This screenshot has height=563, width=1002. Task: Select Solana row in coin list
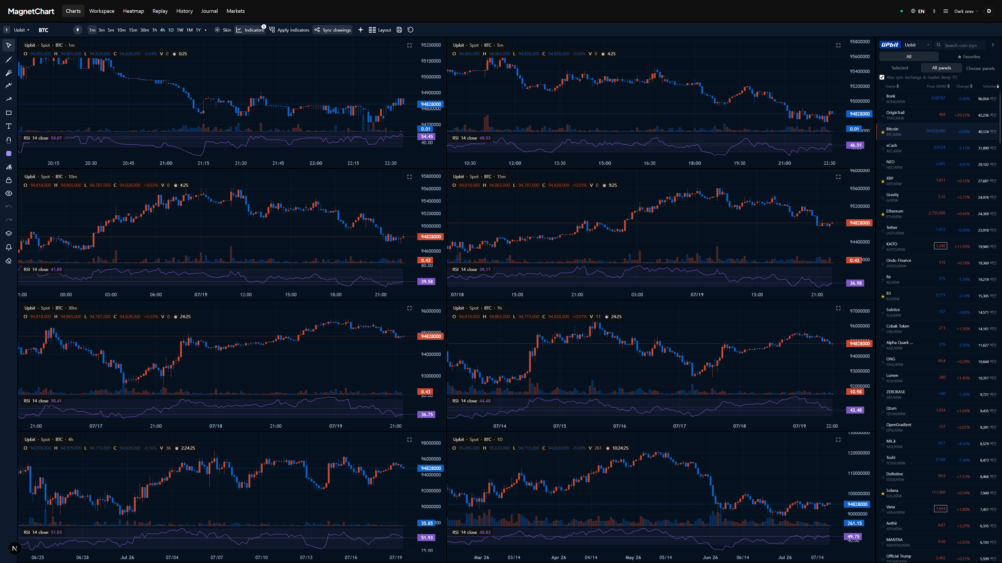[x=938, y=493]
